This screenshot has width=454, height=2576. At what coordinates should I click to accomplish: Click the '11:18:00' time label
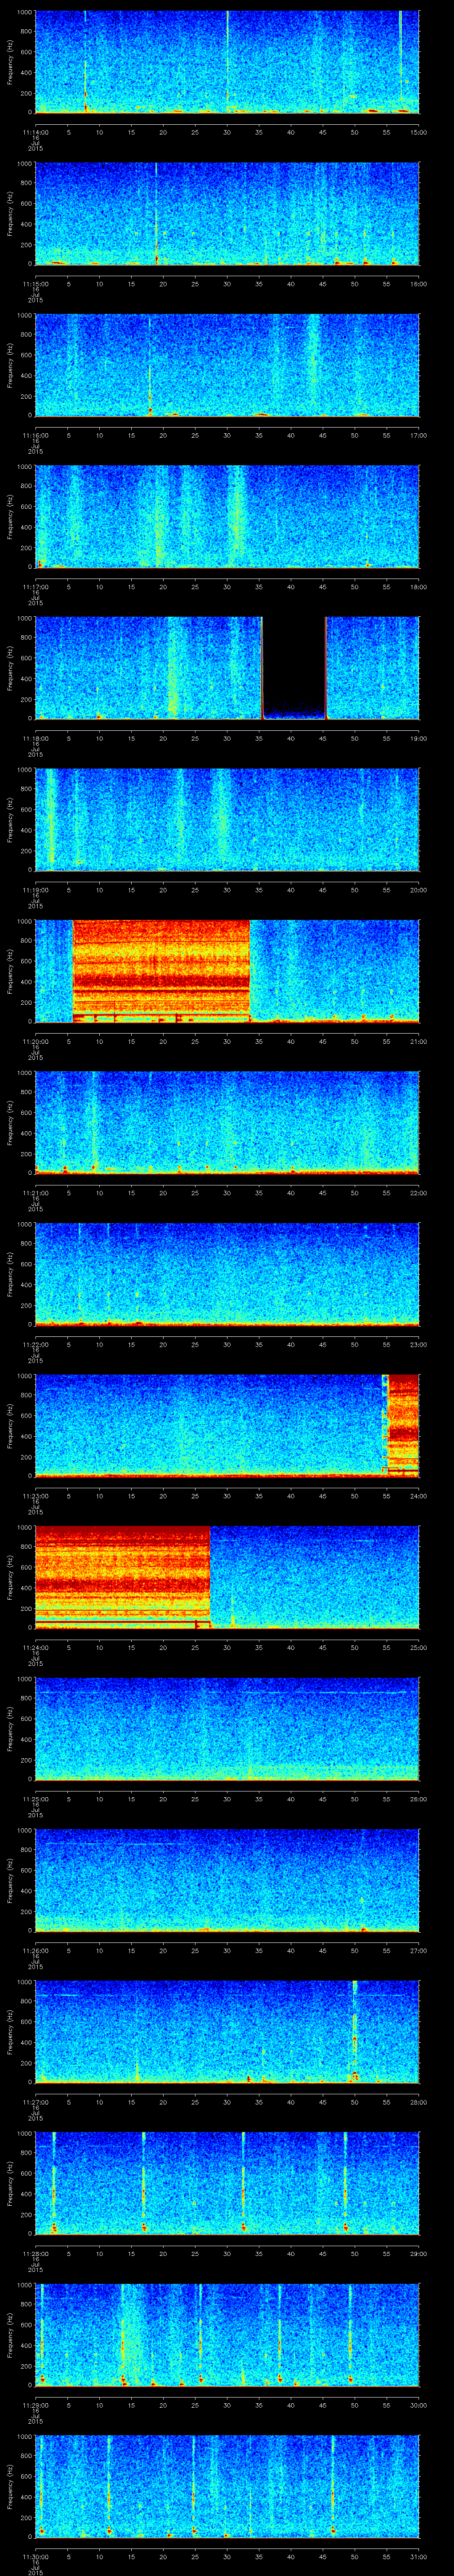36,738
